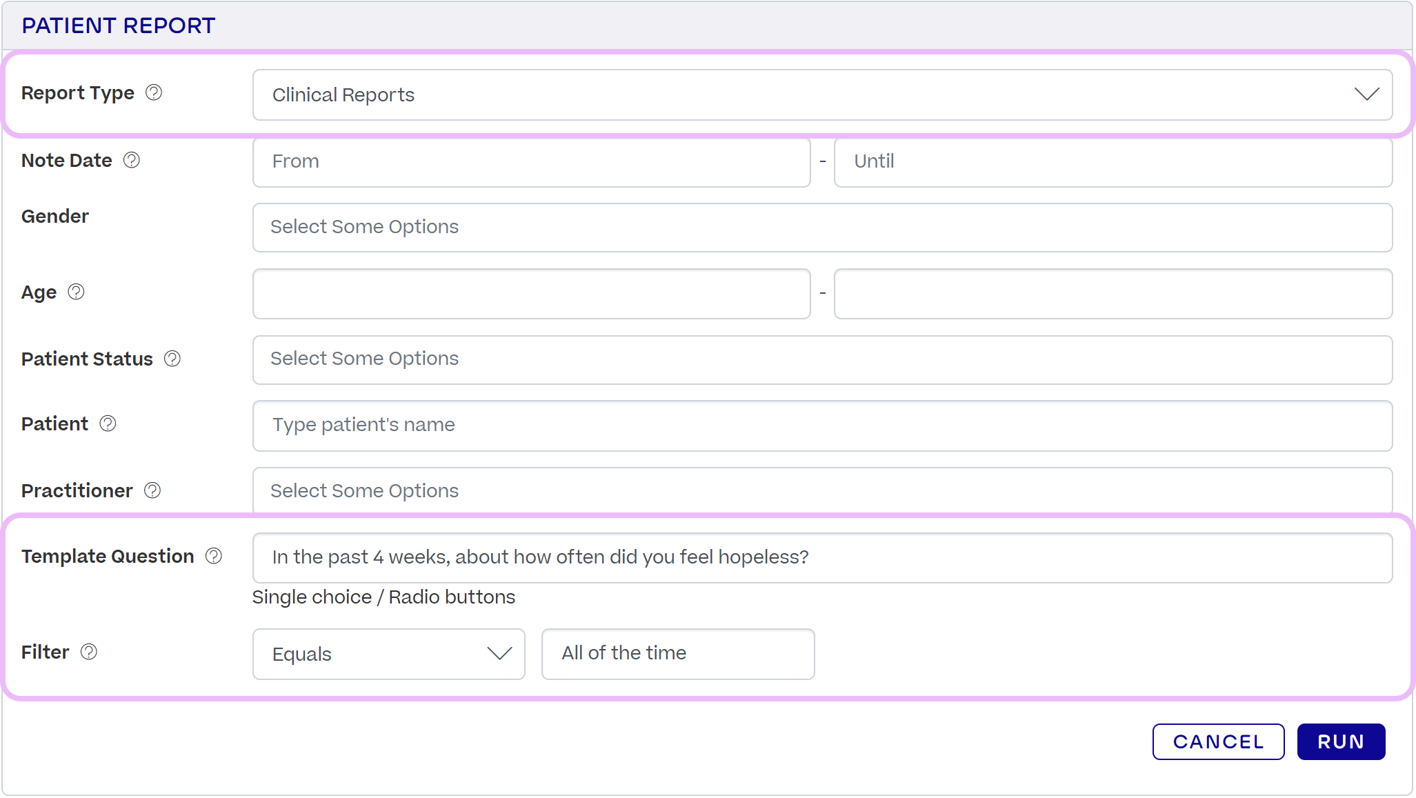Expand the Equals filter dropdown

tap(501, 654)
